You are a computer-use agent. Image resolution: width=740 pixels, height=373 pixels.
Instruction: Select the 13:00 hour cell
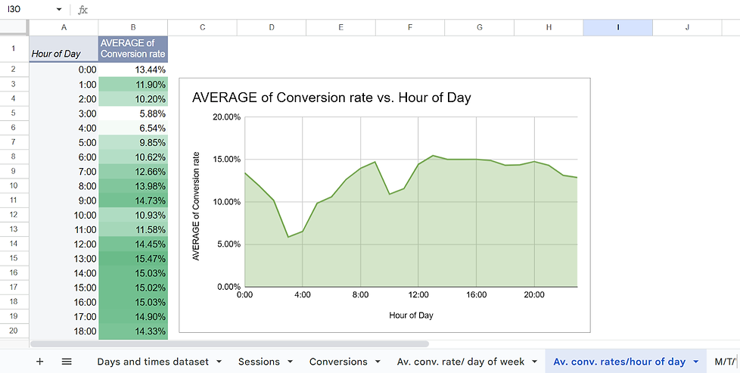[x=64, y=259]
